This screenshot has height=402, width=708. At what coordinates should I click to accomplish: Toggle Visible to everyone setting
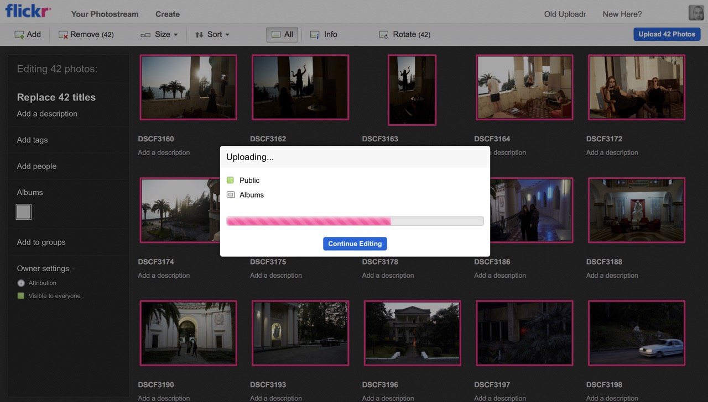49,296
